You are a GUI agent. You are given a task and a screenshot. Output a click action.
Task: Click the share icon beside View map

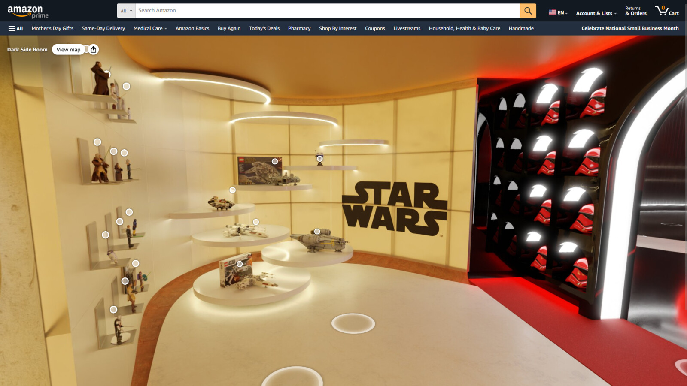(x=94, y=49)
